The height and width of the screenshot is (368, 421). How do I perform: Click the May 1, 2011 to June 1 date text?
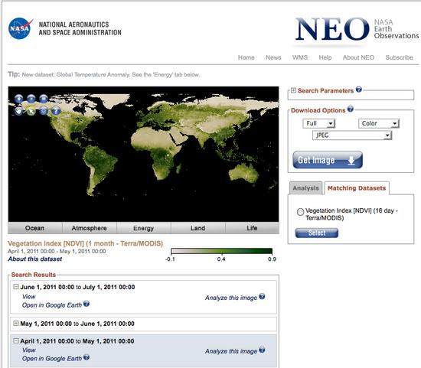click(77, 324)
